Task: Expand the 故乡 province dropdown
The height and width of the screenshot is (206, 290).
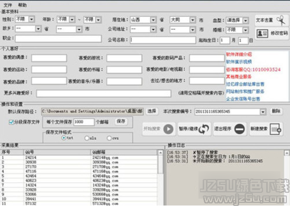Action: point(38,29)
